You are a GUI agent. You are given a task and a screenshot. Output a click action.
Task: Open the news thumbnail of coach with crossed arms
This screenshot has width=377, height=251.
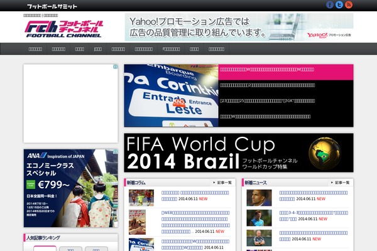(259, 238)
